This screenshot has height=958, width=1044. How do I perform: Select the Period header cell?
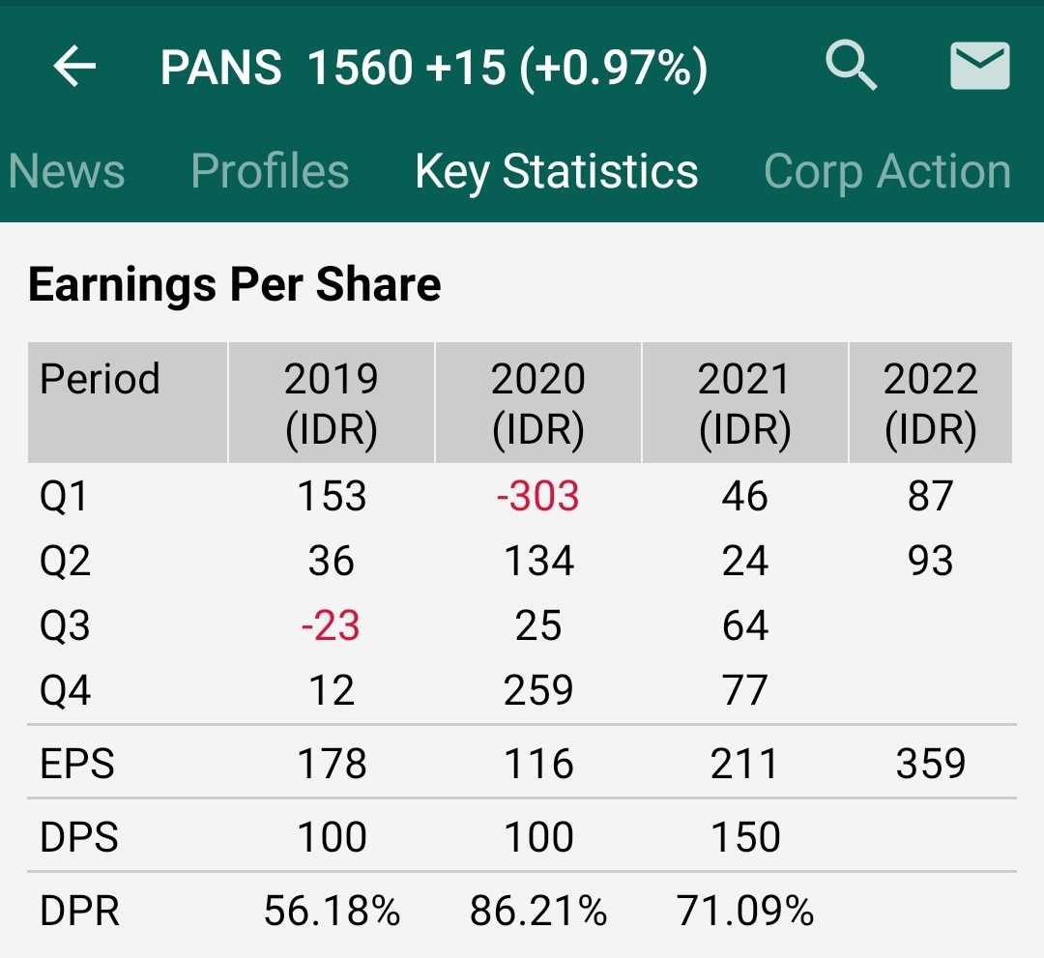(100, 378)
